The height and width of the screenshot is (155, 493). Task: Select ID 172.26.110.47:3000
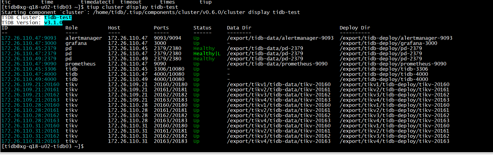[29, 43]
